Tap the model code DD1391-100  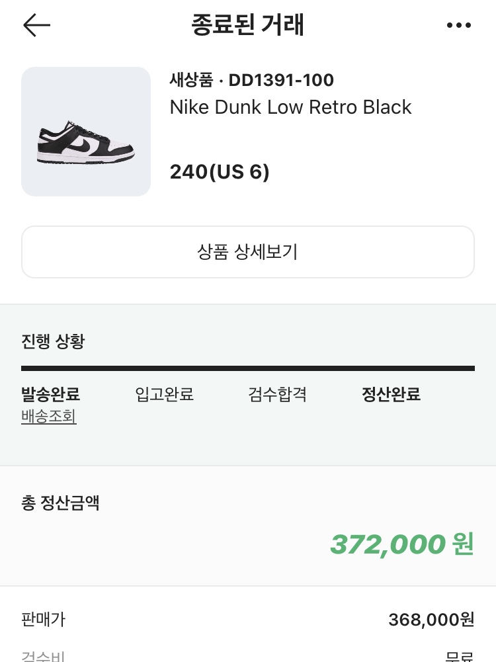(281, 80)
